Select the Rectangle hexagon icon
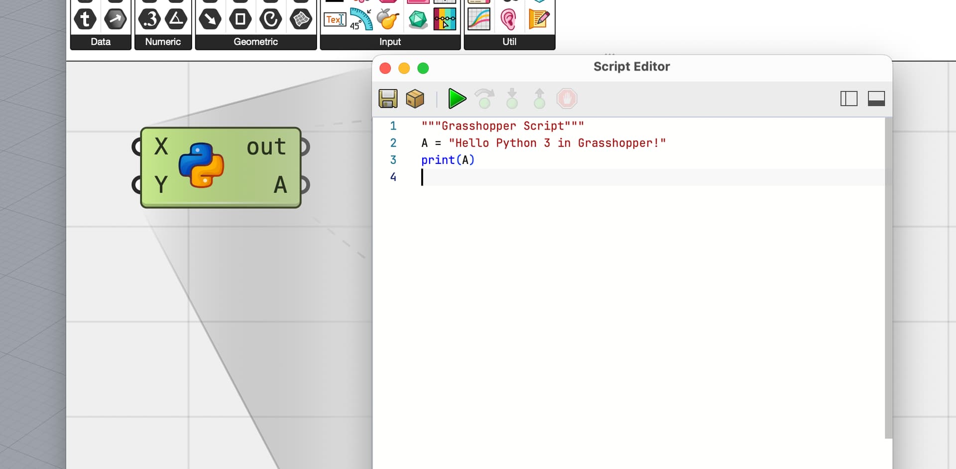956x469 pixels. 240,19
